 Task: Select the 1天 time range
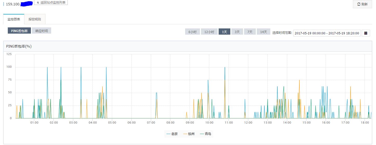pos(224,32)
